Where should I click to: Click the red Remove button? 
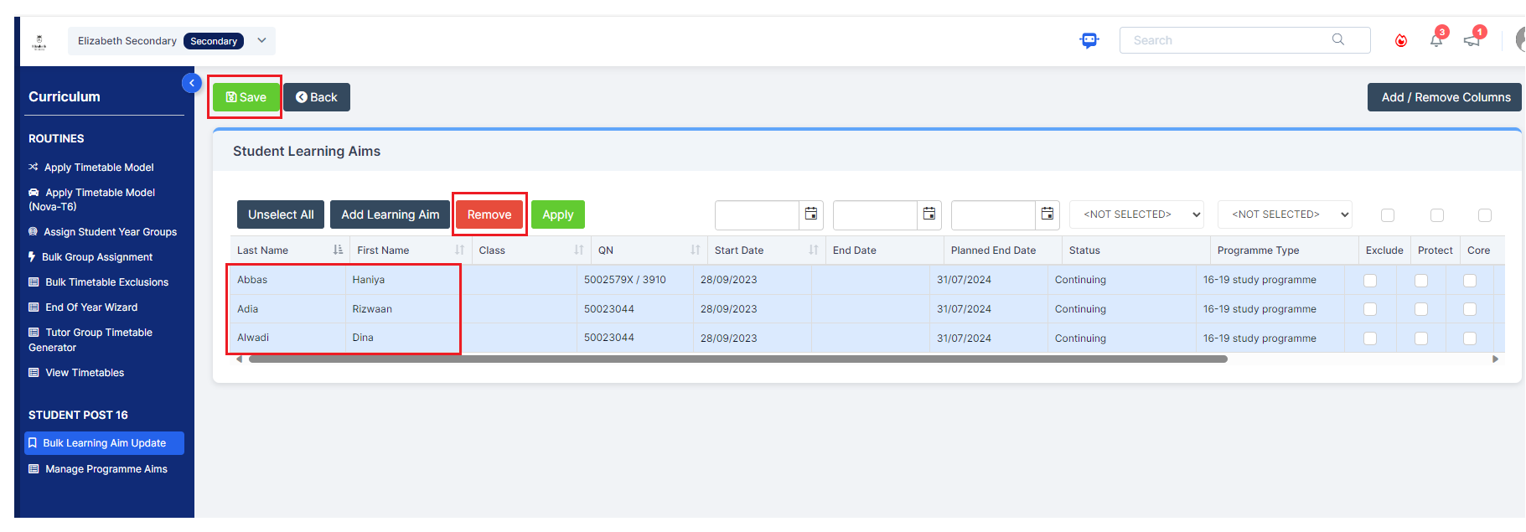489,214
